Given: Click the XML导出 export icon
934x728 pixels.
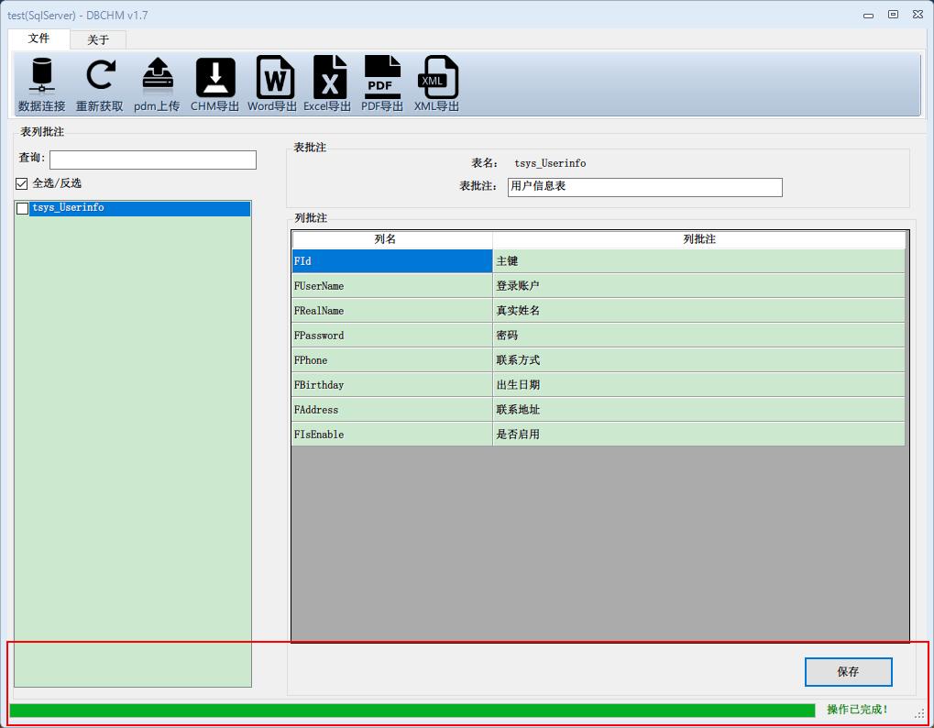Looking at the screenshot, I should coord(436,83).
